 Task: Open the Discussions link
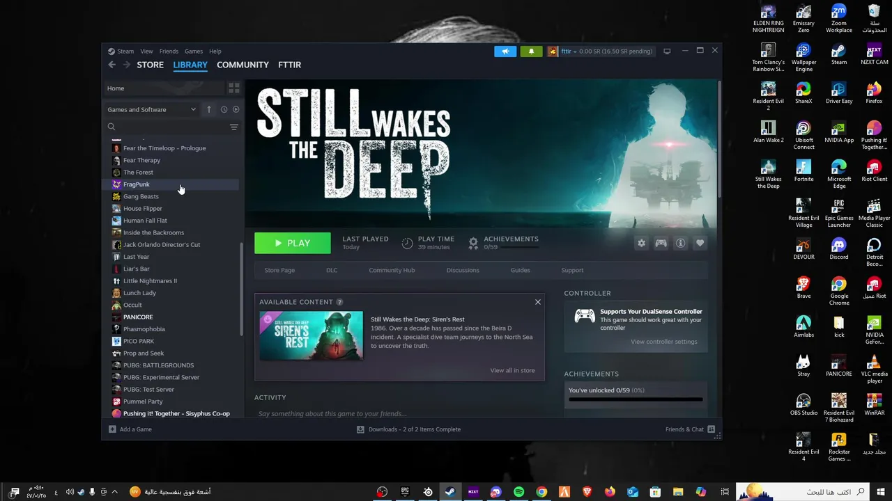(x=463, y=270)
